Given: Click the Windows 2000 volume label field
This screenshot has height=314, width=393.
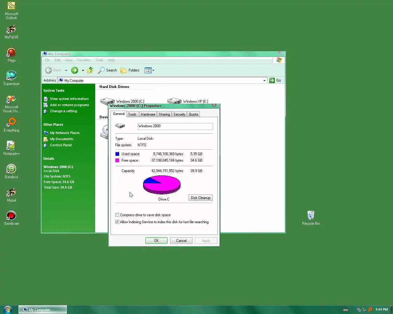Looking at the screenshot, I should tap(175, 126).
